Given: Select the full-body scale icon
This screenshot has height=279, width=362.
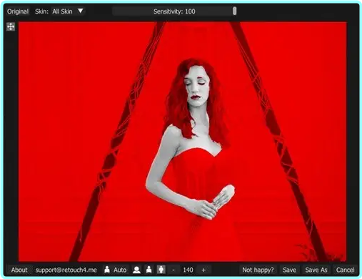Looking at the screenshot, I should [x=161, y=270].
